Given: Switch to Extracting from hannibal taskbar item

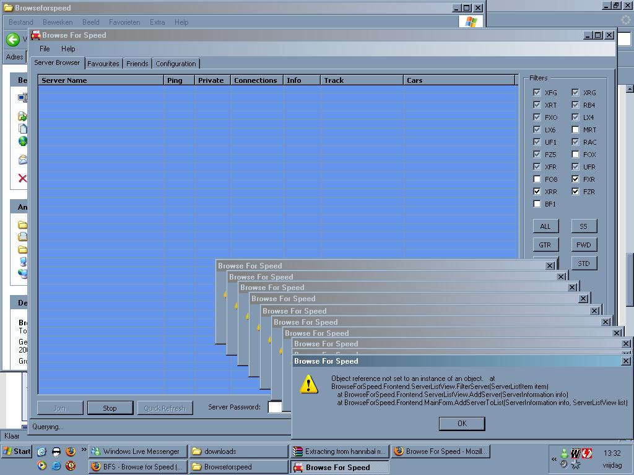Looking at the screenshot, I should click(339, 451).
